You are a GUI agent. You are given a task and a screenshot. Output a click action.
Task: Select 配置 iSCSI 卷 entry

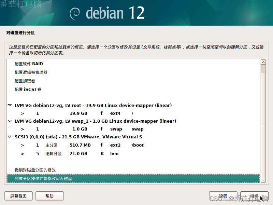click(x=133, y=90)
